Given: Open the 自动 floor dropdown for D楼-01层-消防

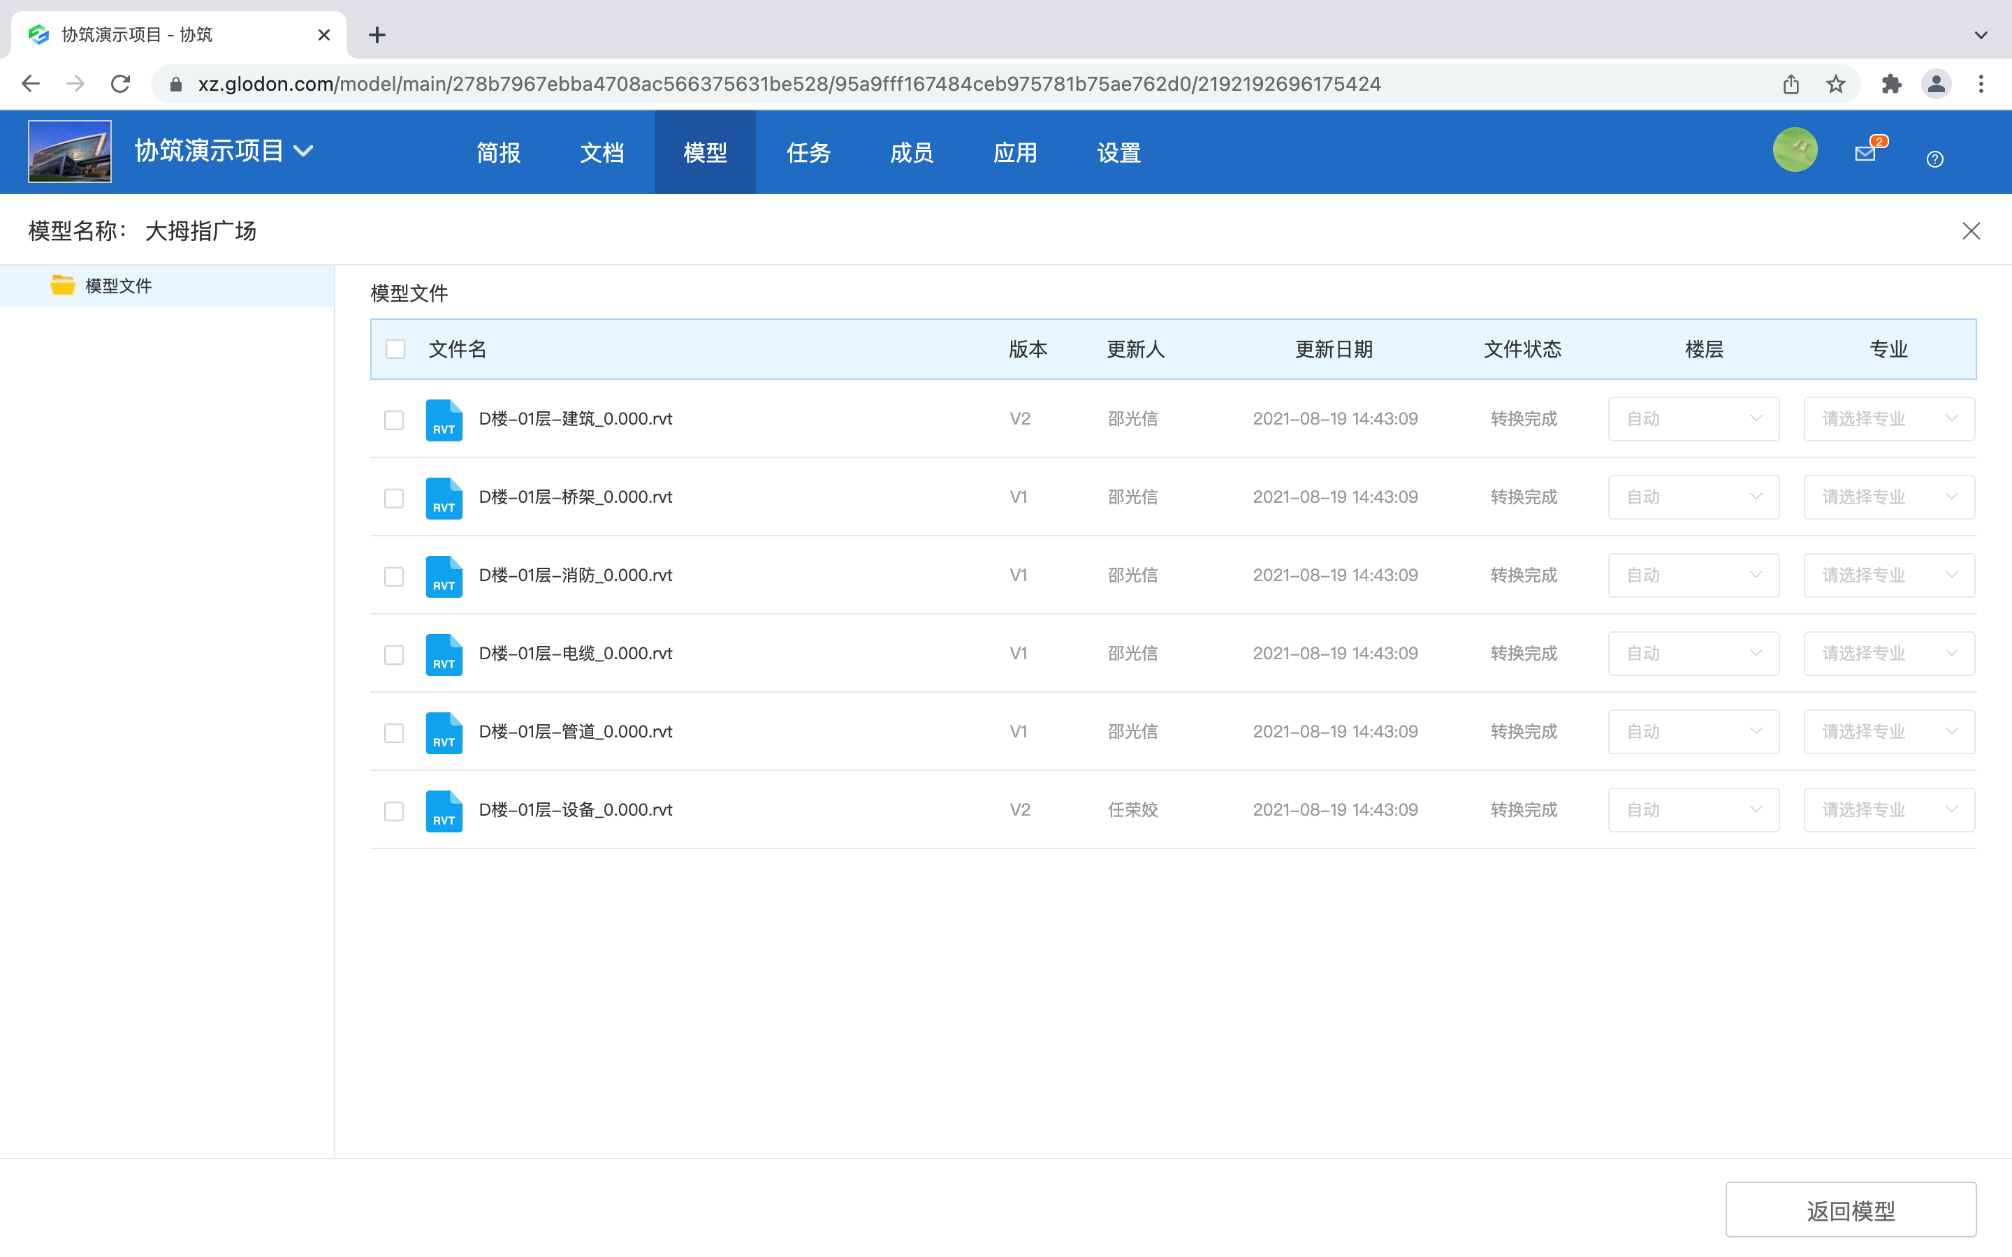Looking at the screenshot, I should click(1693, 575).
